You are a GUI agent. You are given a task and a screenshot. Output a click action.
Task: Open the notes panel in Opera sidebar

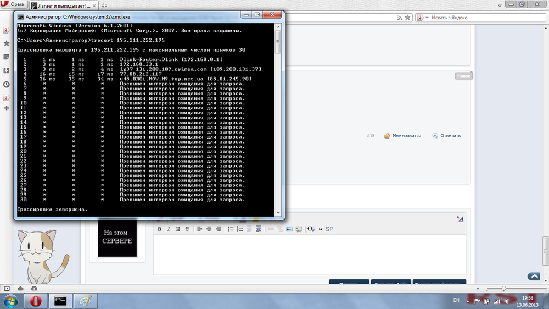click(x=6, y=57)
